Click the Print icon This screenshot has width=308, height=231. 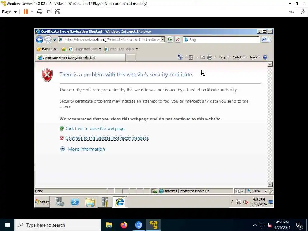pos(210,57)
